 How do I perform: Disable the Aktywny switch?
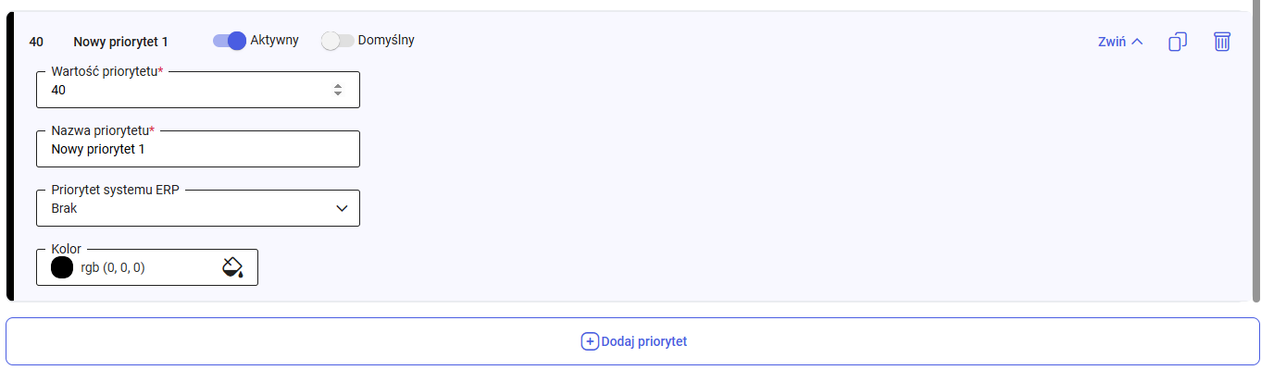coord(230,41)
